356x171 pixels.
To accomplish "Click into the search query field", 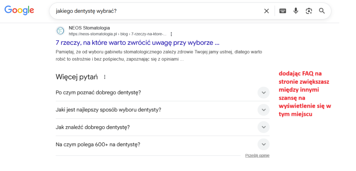I will coord(156,11).
